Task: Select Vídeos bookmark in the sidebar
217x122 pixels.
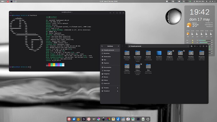Action: tap(110, 80)
